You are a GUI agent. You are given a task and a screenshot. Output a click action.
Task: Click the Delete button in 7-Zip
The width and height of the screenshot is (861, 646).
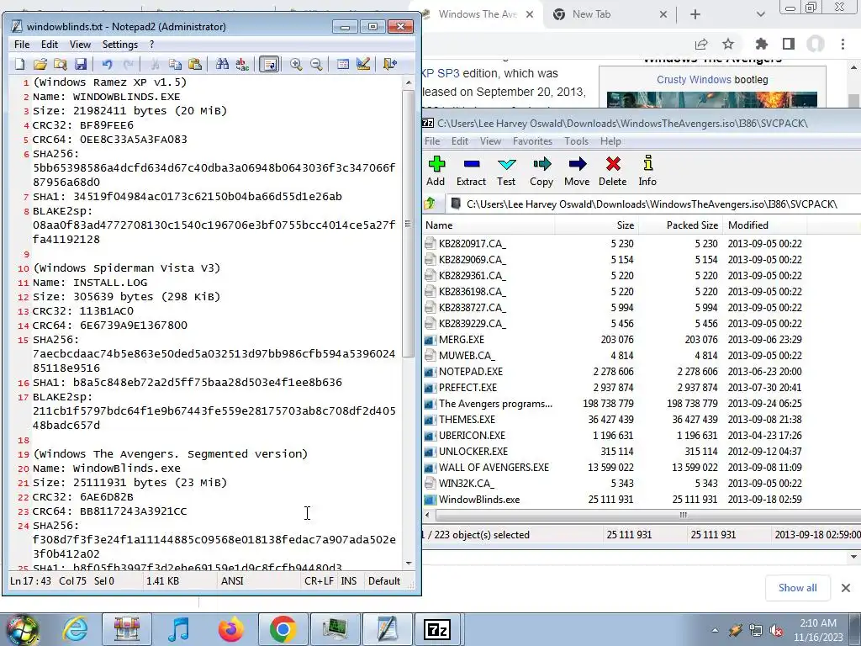point(613,171)
